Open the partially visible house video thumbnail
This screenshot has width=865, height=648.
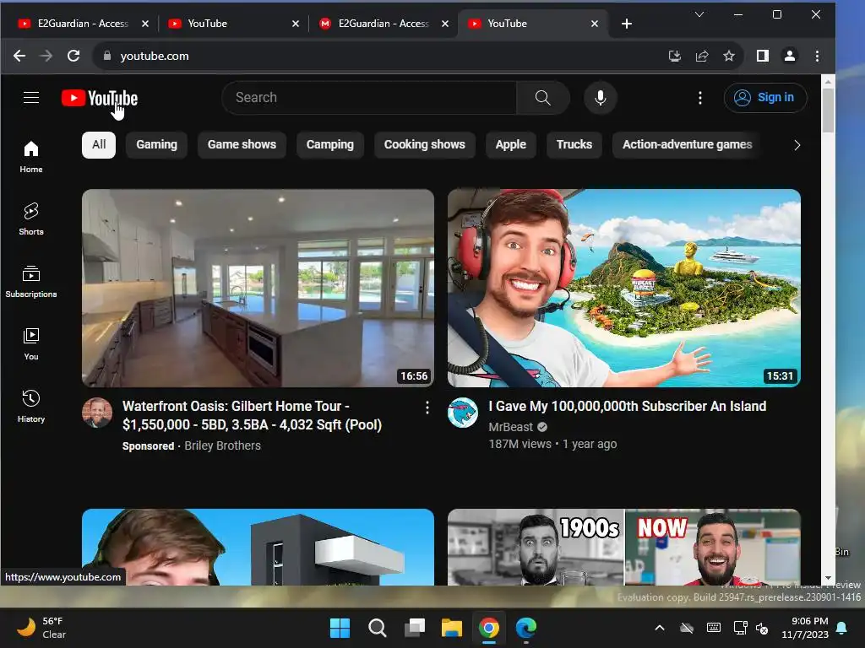pyautogui.click(x=258, y=547)
